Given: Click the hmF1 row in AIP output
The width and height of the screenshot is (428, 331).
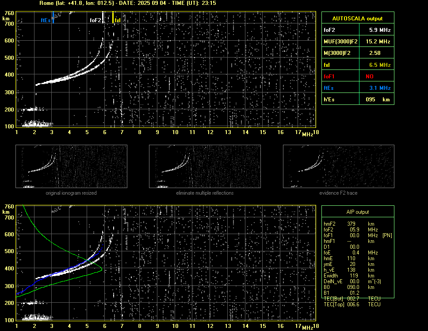Looking at the screenshot, I should [x=349, y=241].
